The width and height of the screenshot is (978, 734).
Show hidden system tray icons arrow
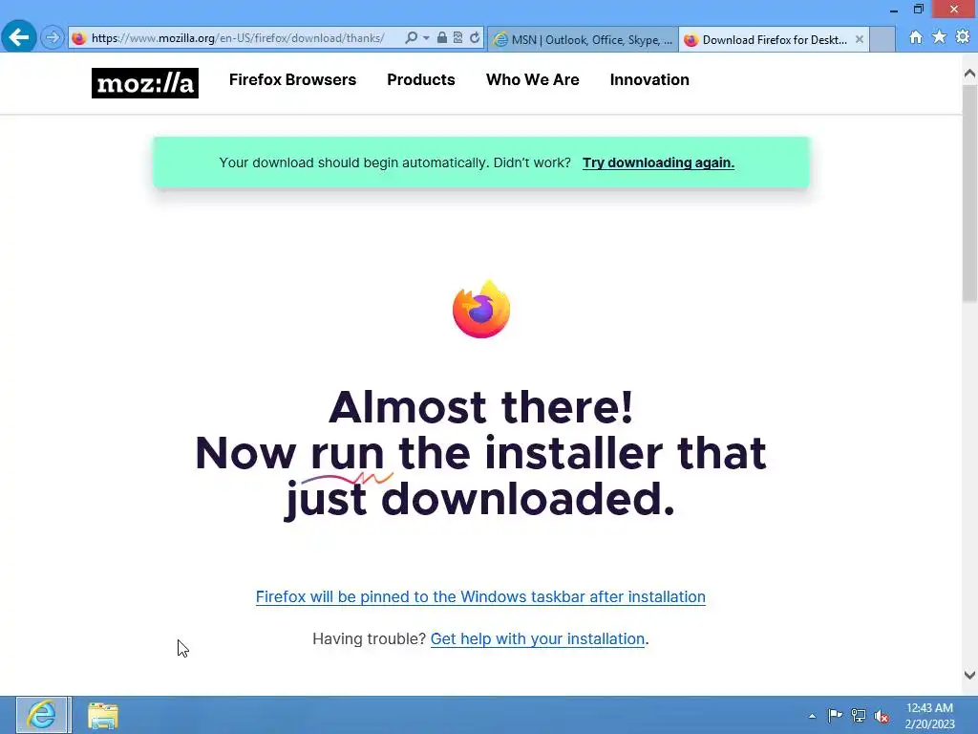[812, 716]
